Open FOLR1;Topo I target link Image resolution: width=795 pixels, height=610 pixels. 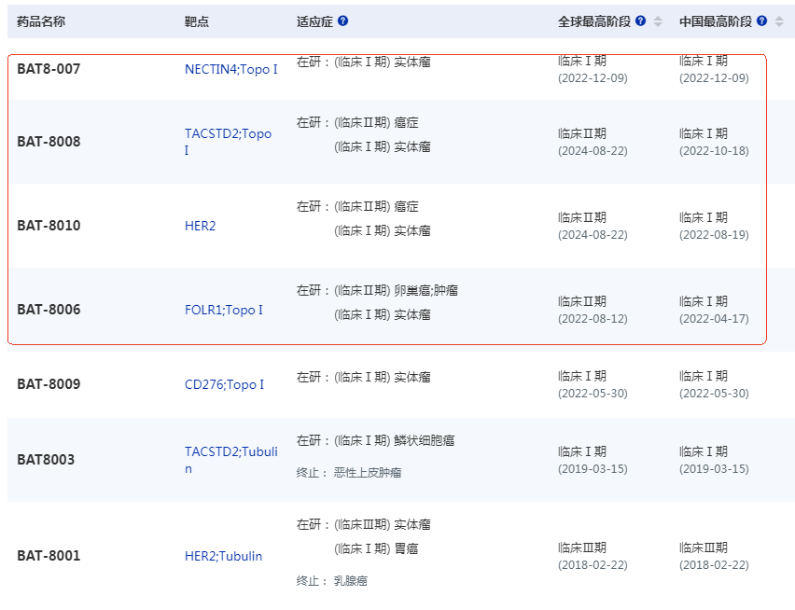click(x=224, y=310)
